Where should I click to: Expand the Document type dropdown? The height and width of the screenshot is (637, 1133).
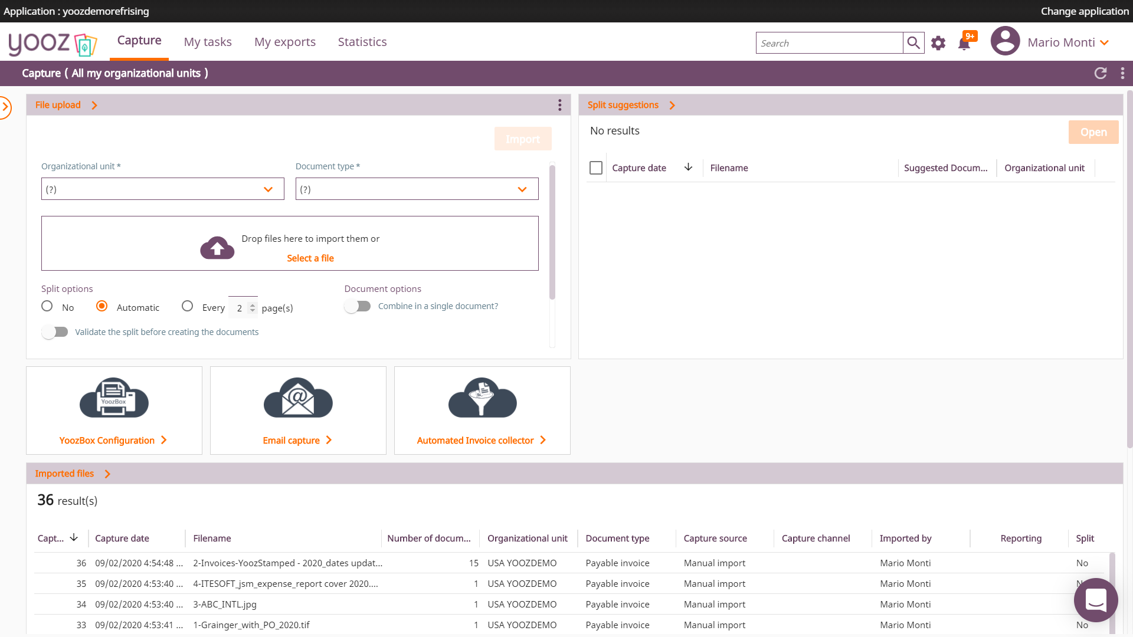[417, 189]
